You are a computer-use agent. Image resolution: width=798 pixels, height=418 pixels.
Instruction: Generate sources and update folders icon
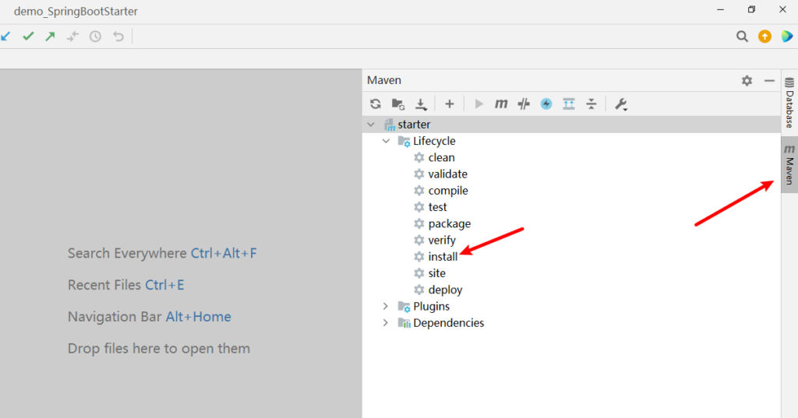tap(398, 104)
